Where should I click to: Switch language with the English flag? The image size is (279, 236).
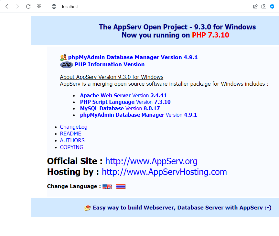[x=107, y=187]
